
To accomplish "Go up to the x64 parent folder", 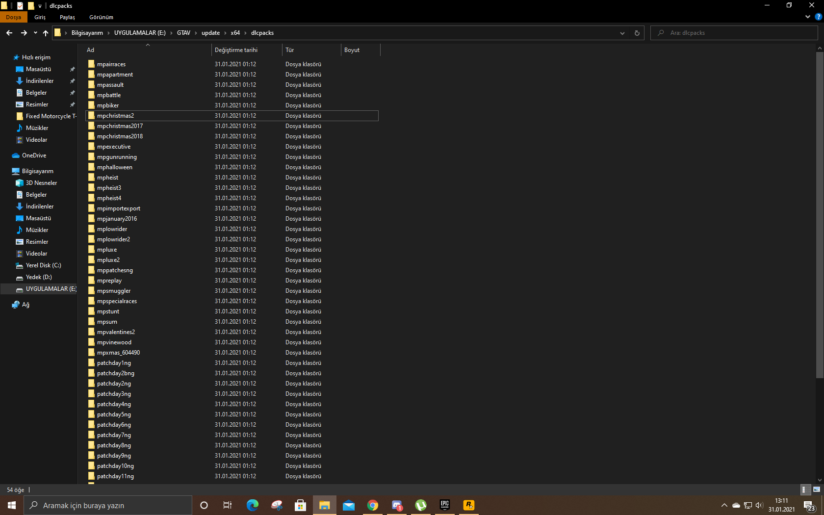I will pos(46,33).
